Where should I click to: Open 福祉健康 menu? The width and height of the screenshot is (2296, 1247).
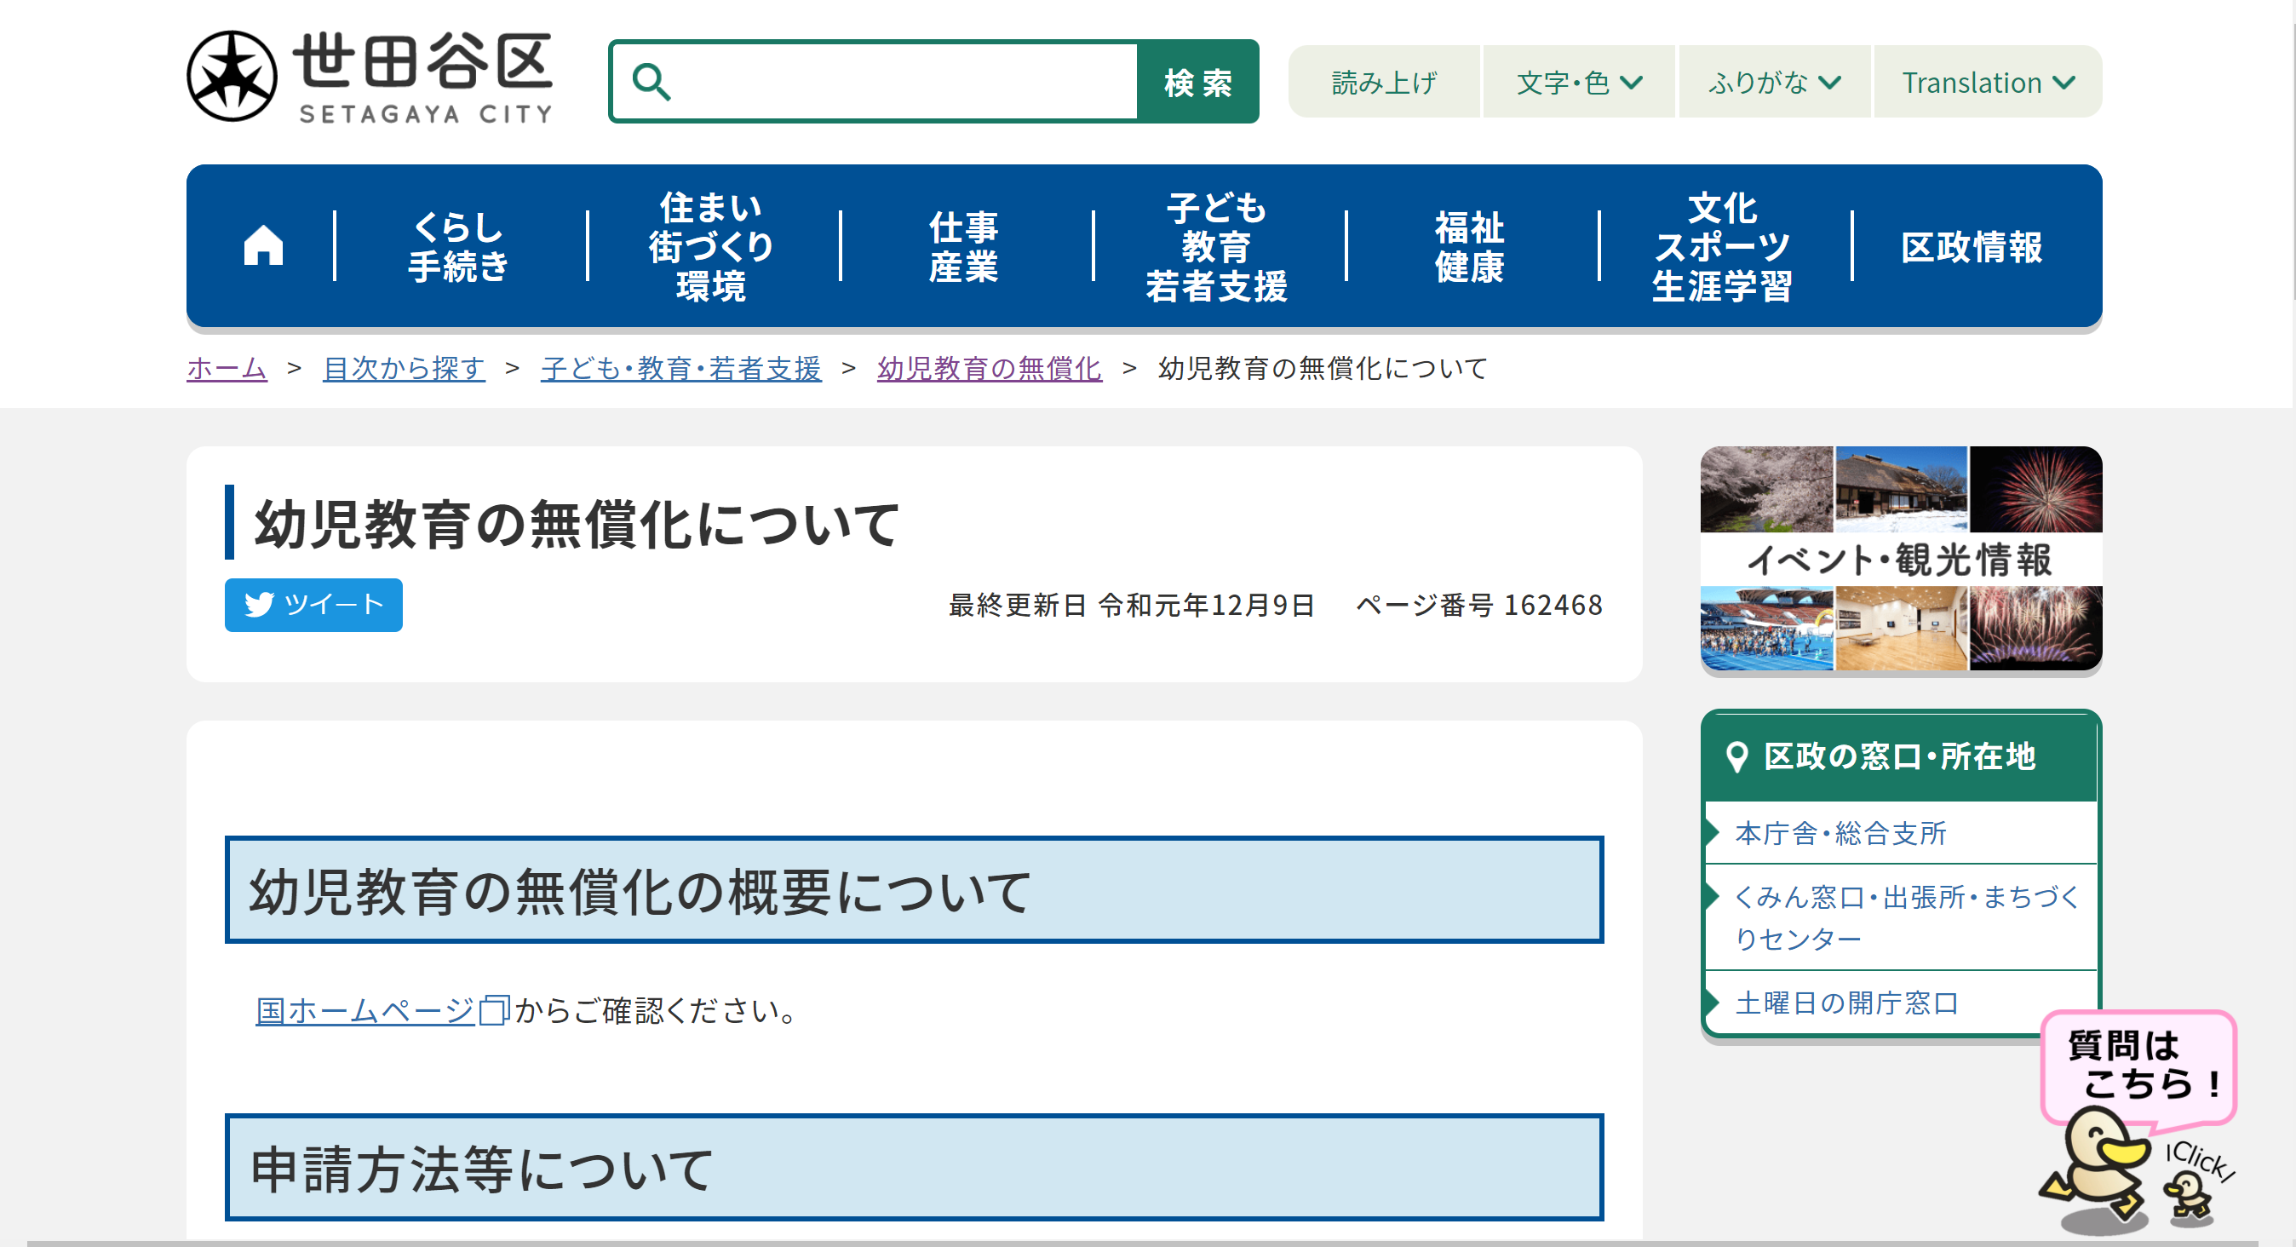click(1470, 246)
